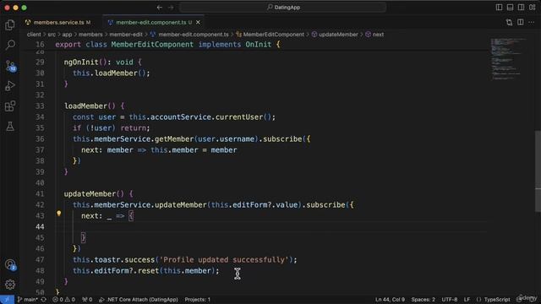The width and height of the screenshot is (541, 304).
Task: Open the Problems errors and warnings indicator
Action: (x=63, y=300)
